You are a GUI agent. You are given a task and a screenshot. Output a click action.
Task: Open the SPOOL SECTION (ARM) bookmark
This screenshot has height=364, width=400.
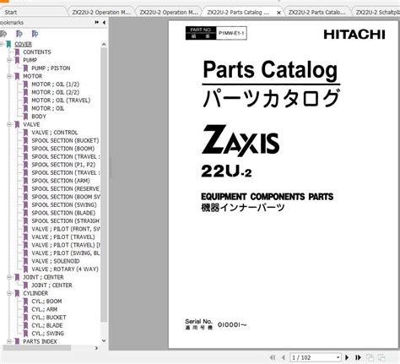pyautogui.click(x=61, y=181)
